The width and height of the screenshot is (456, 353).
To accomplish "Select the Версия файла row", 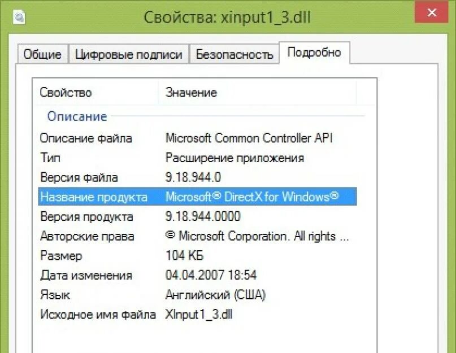I will tap(197, 177).
